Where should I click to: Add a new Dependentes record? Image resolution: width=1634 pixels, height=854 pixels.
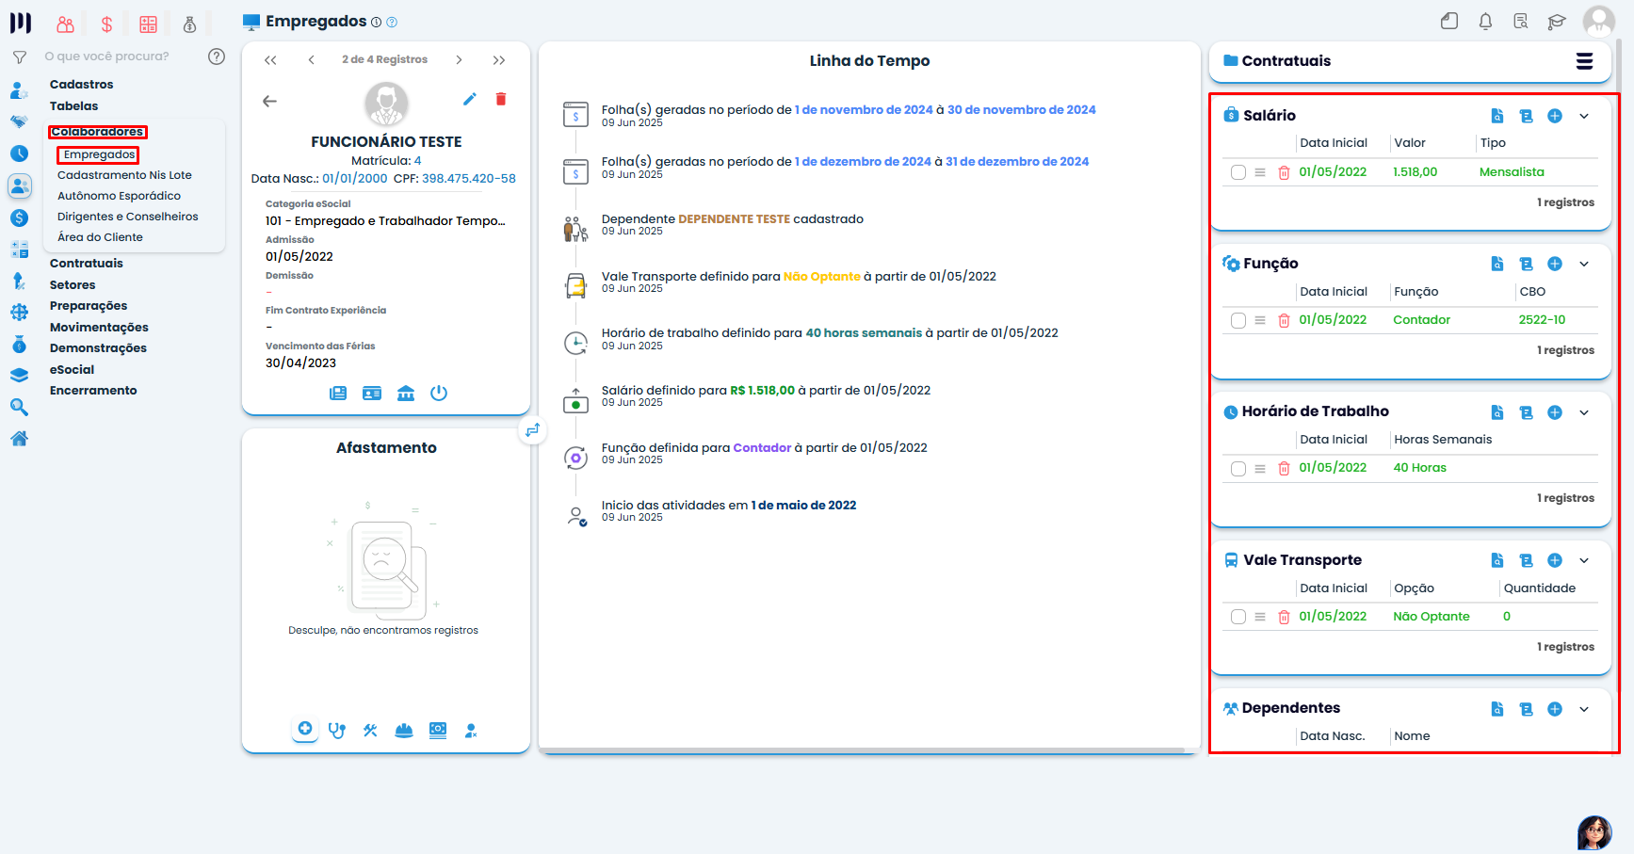[x=1555, y=709]
